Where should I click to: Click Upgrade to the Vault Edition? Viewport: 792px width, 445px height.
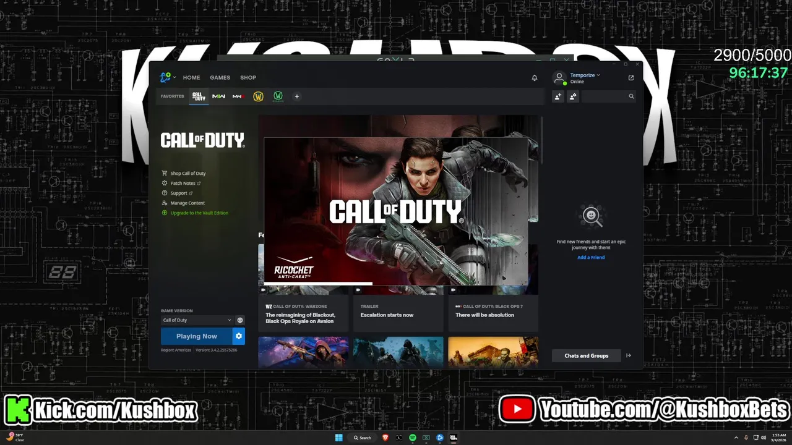tap(195, 213)
